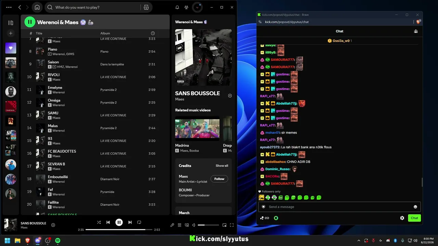Pause playlist with the green header button

click(30, 22)
